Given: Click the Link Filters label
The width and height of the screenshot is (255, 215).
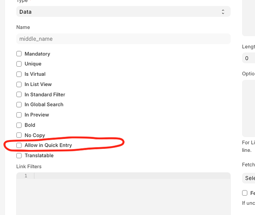Looking at the screenshot, I should click(29, 166).
